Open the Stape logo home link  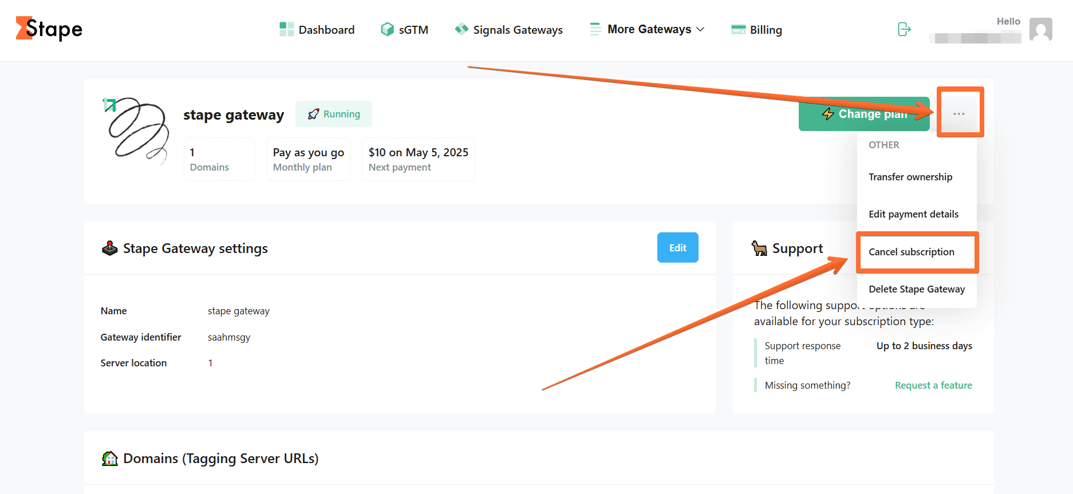click(x=49, y=29)
